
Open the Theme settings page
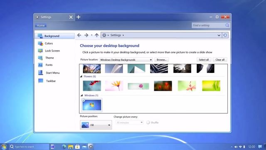pyautogui.click(x=49, y=58)
